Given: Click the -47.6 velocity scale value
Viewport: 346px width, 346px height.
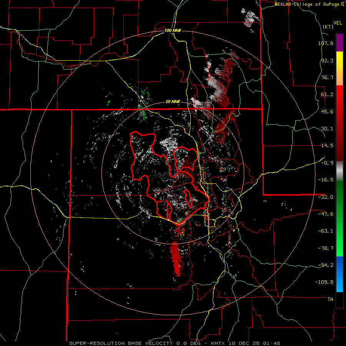Looking at the screenshot, I should click(326, 214).
